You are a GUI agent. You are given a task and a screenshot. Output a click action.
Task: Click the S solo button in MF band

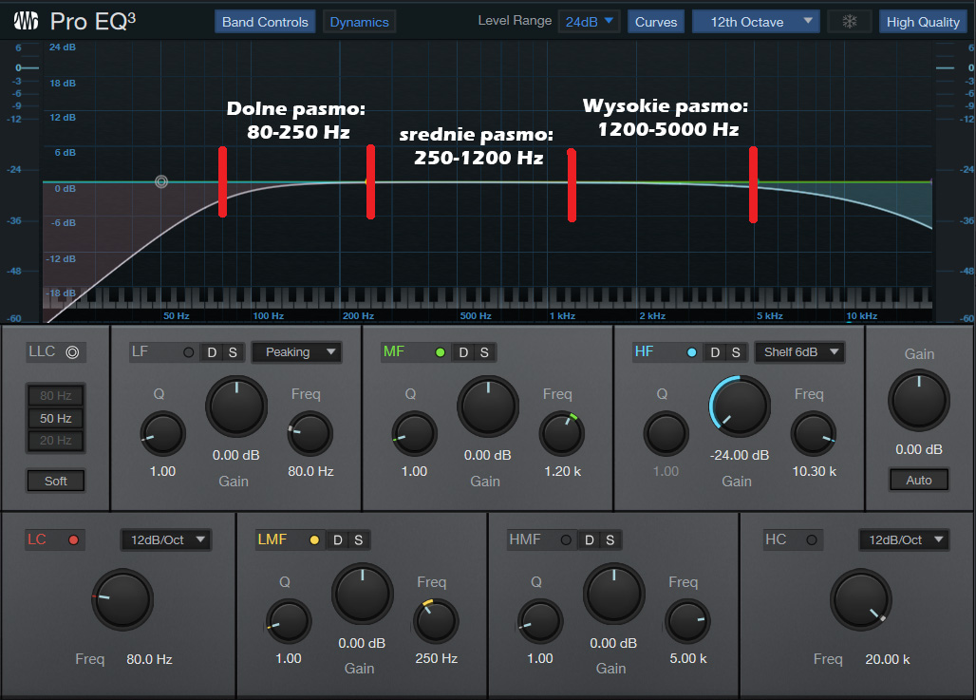[x=483, y=352]
